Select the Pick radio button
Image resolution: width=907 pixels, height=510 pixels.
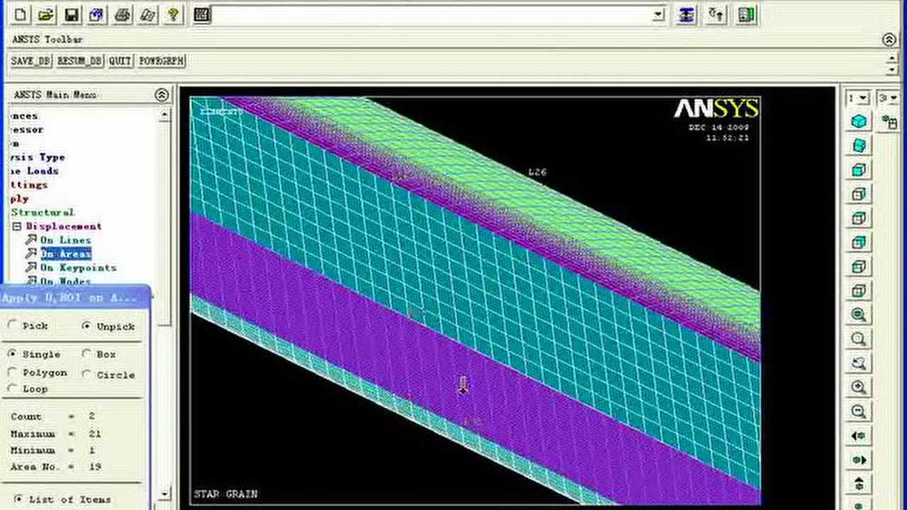tap(13, 326)
